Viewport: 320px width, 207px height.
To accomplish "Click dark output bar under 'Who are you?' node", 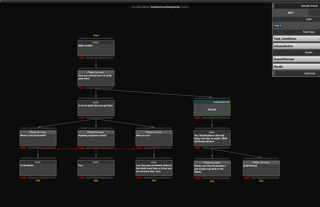I will pyautogui.click(x=158, y=148).
